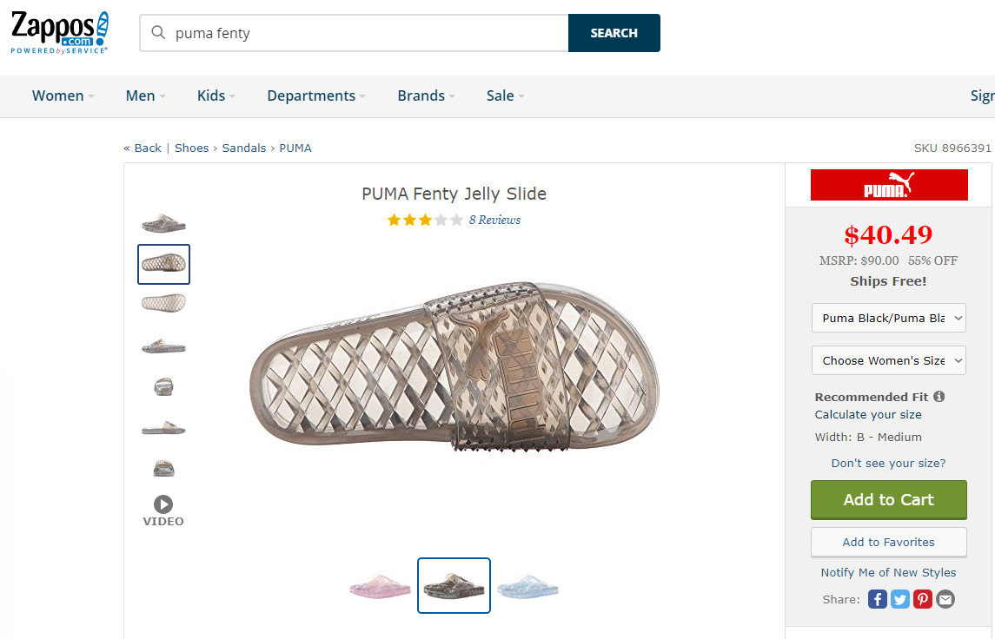Expand the Women navigation menu

pos(63,96)
